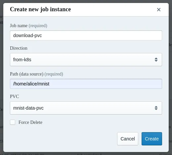Click the PVC label
The image size is (172, 155).
pos(15,96)
